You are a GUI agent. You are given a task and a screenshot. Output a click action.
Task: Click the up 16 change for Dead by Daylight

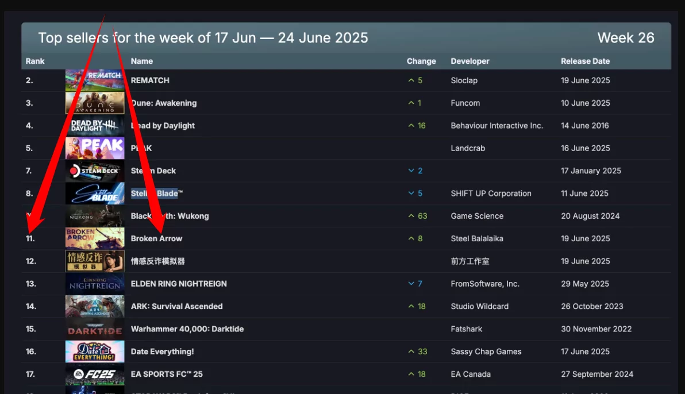(x=417, y=126)
